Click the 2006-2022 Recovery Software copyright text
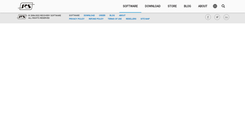The width and height of the screenshot is (245, 138). coord(45,17)
